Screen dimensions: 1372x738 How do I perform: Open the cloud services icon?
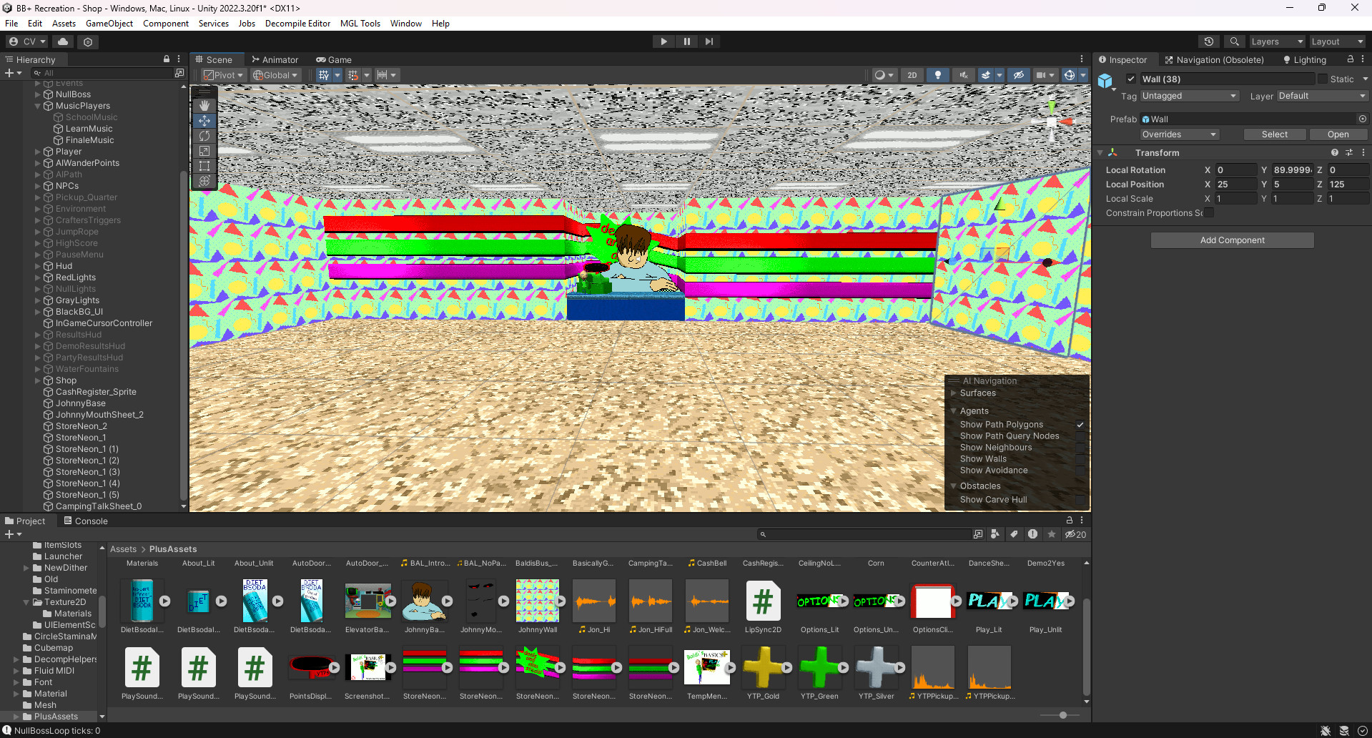(63, 41)
